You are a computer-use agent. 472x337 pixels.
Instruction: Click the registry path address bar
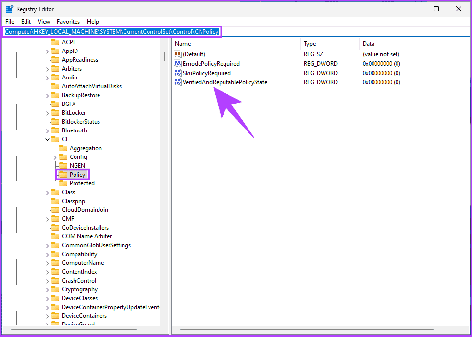click(x=113, y=32)
